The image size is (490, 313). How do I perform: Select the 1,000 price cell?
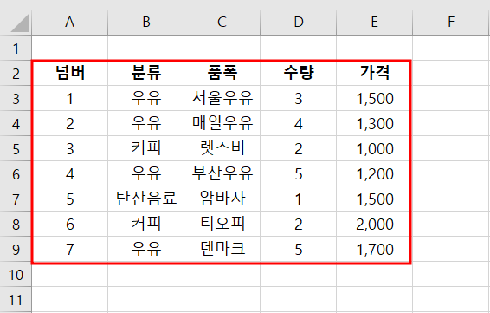374,148
